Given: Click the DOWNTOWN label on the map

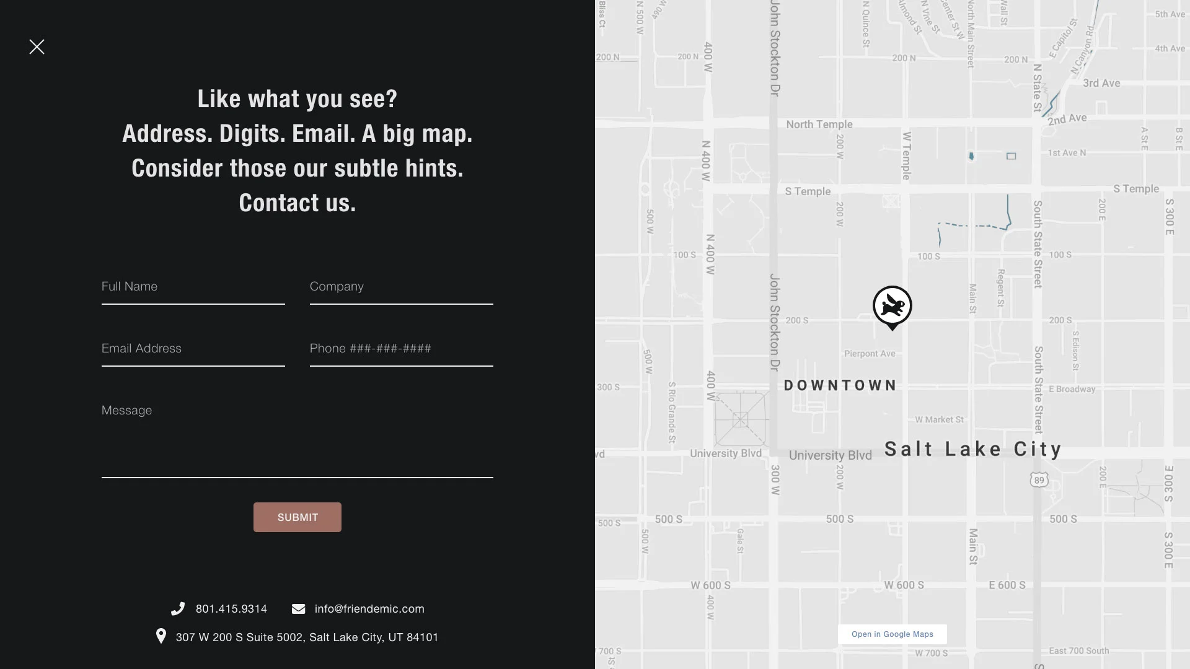Looking at the screenshot, I should (x=840, y=385).
